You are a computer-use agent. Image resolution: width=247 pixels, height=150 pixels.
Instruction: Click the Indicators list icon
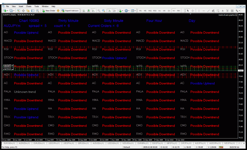pos(120,11)
